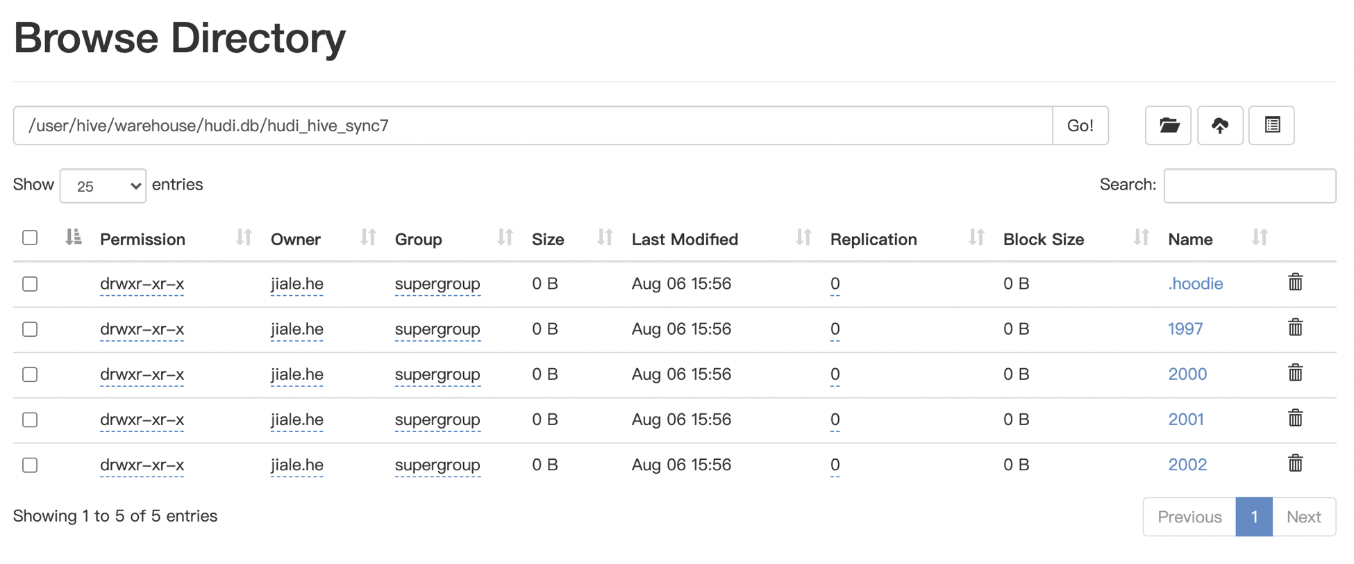Open the 1997 directory link
Image resolution: width=1354 pixels, height=564 pixels.
coord(1185,329)
